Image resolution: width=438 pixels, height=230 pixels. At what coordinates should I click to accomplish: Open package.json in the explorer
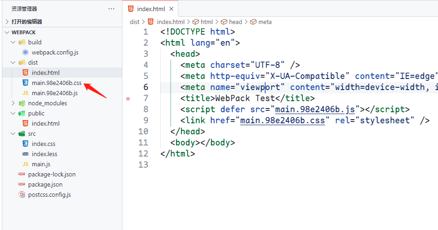point(45,184)
